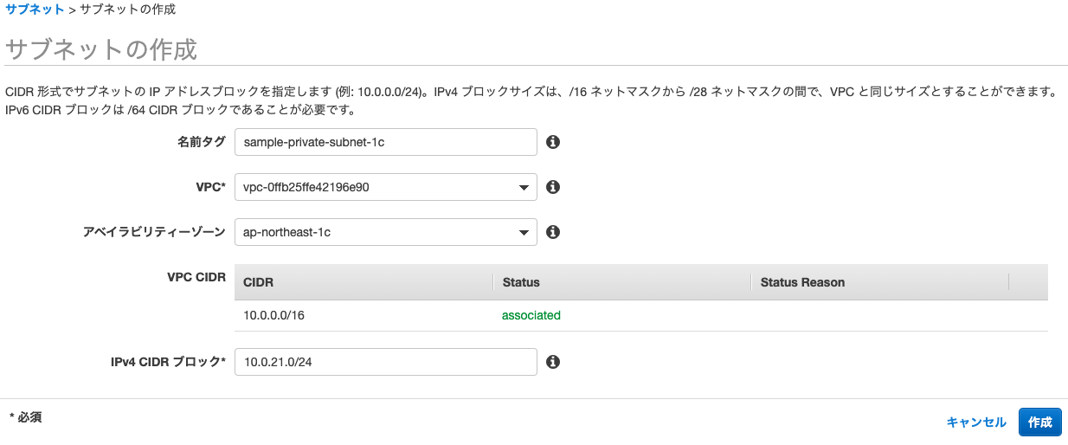
Task: Click the CIDR column header
Action: (x=260, y=282)
